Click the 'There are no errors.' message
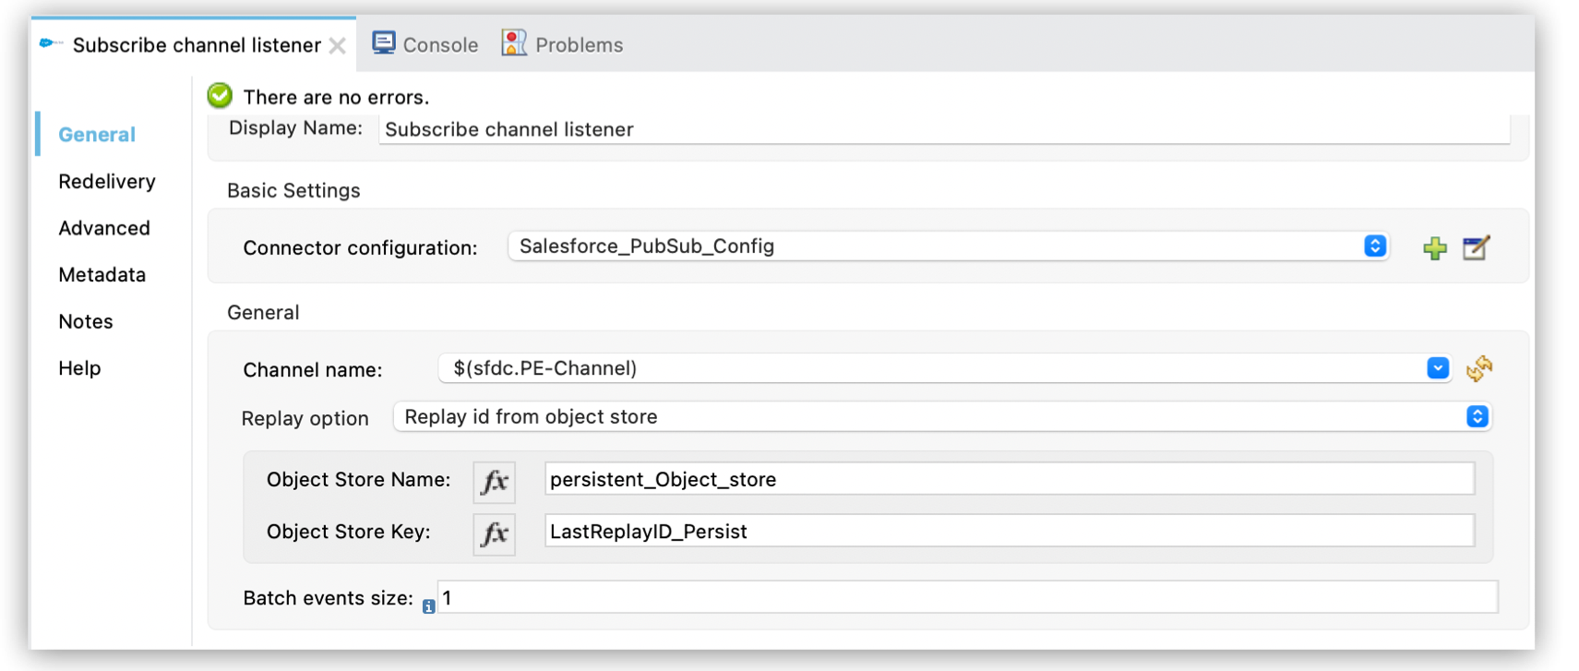1579x671 pixels. (336, 97)
